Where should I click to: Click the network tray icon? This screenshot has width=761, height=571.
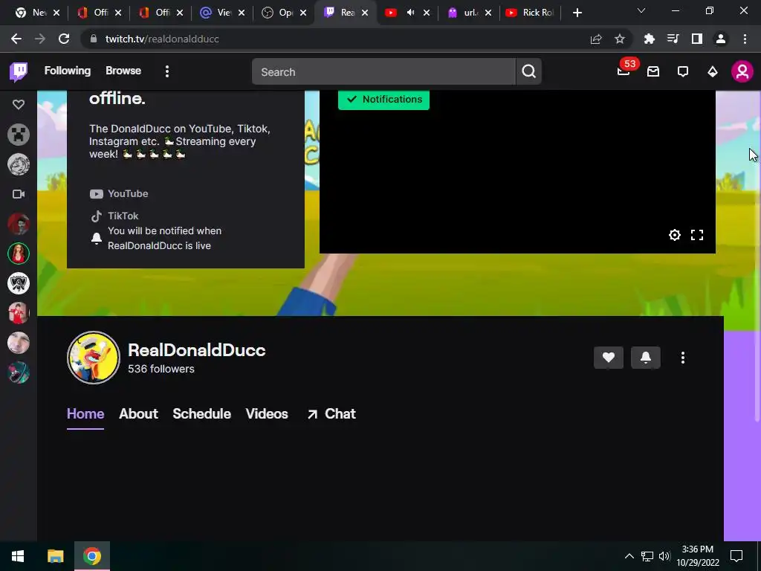click(647, 556)
